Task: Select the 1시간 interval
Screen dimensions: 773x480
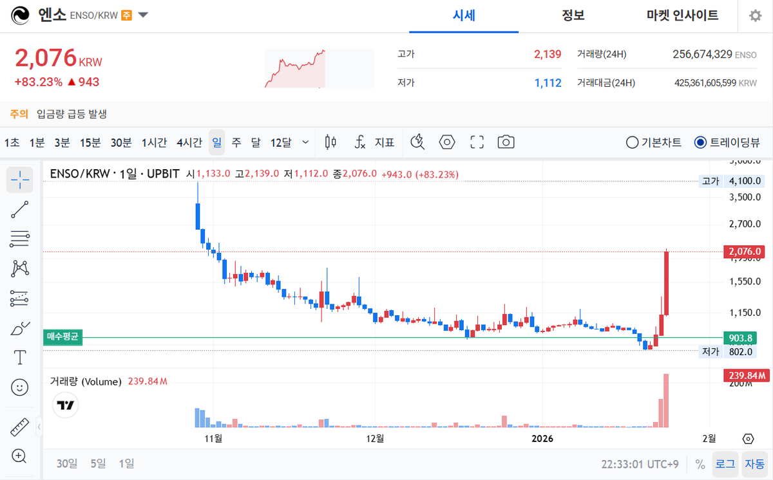Action: tap(154, 142)
